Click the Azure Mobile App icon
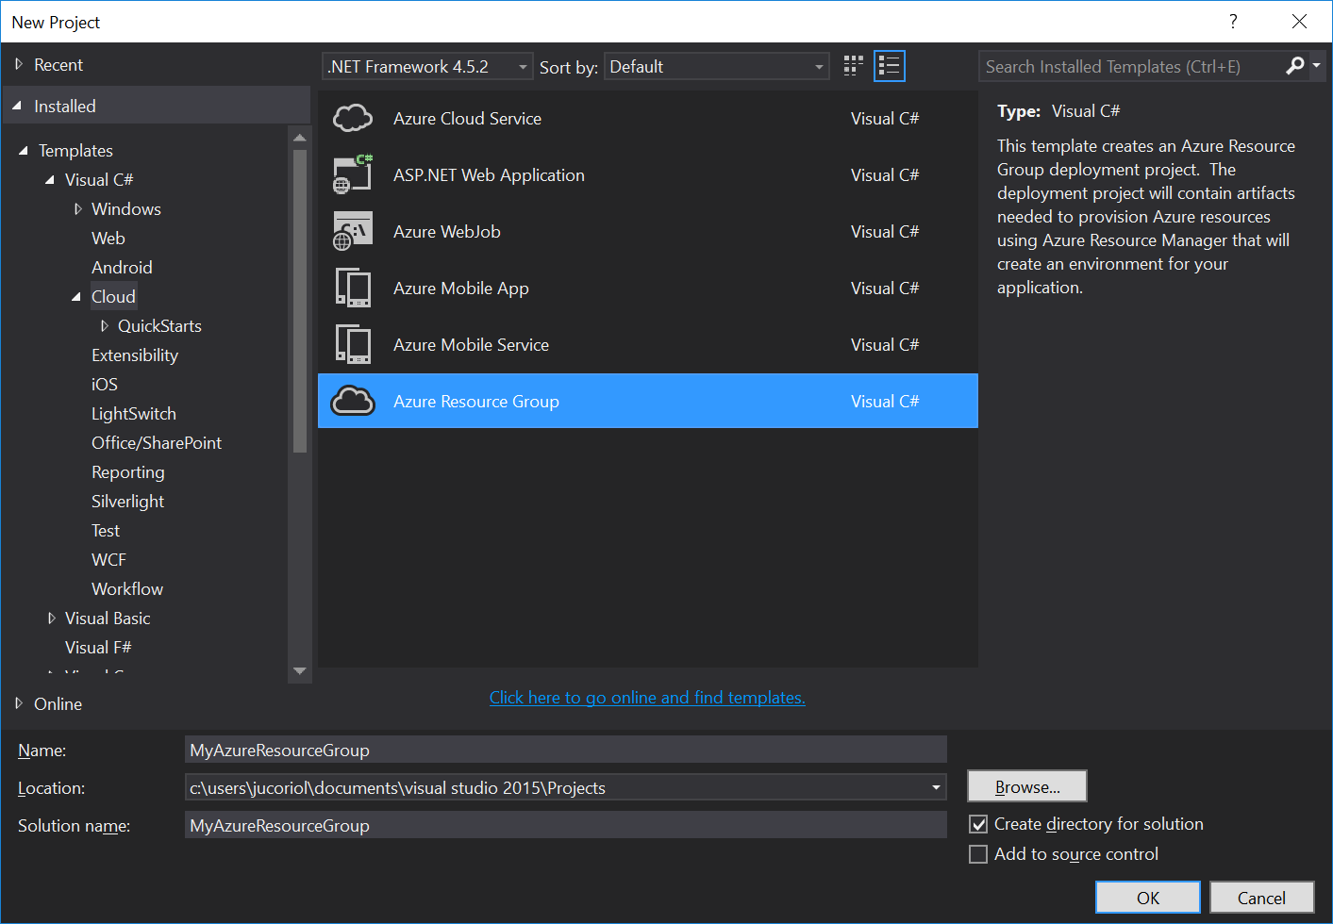This screenshot has height=924, width=1333. pyautogui.click(x=353, y=288)
